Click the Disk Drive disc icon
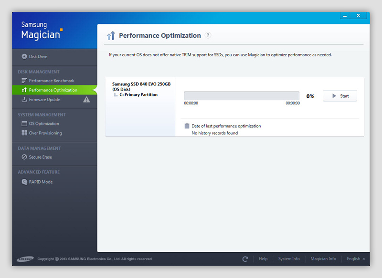 pyautogui.click(x=24, y=56)
